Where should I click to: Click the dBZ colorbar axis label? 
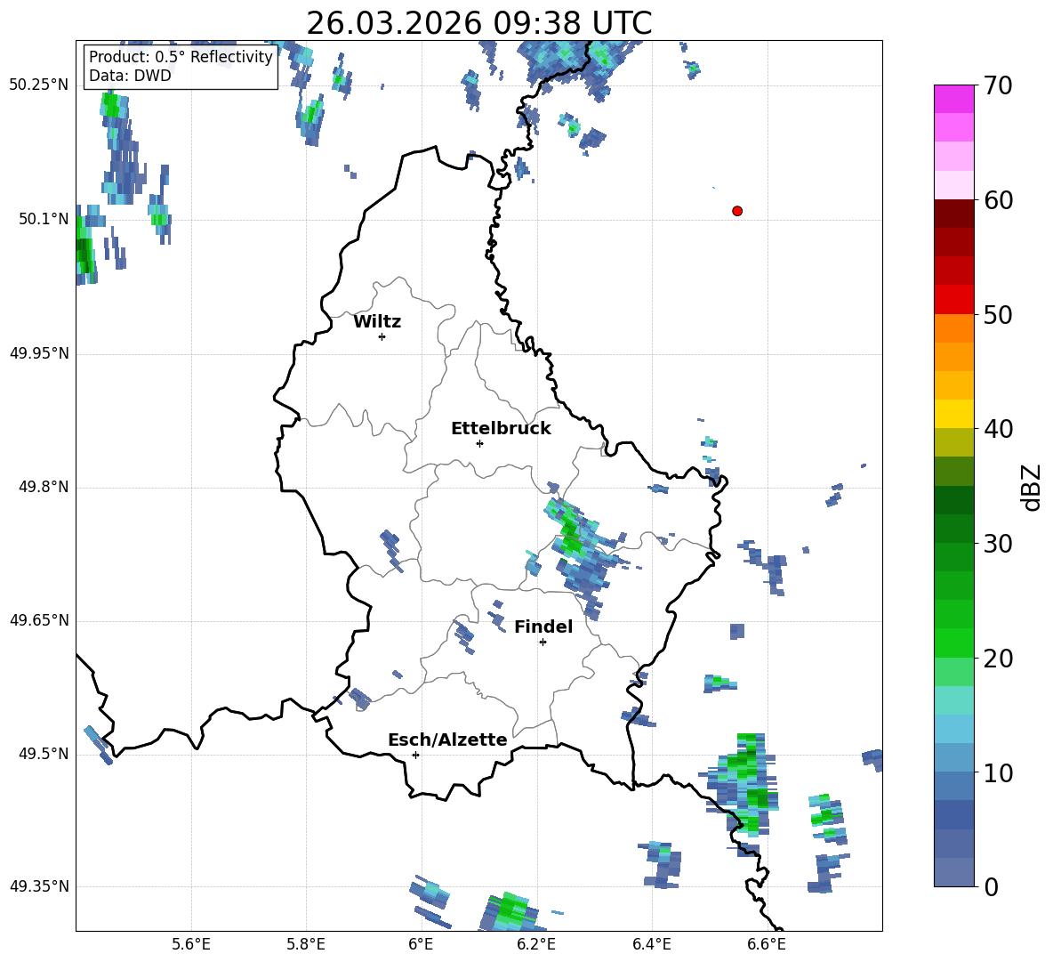click(1031, 487)
